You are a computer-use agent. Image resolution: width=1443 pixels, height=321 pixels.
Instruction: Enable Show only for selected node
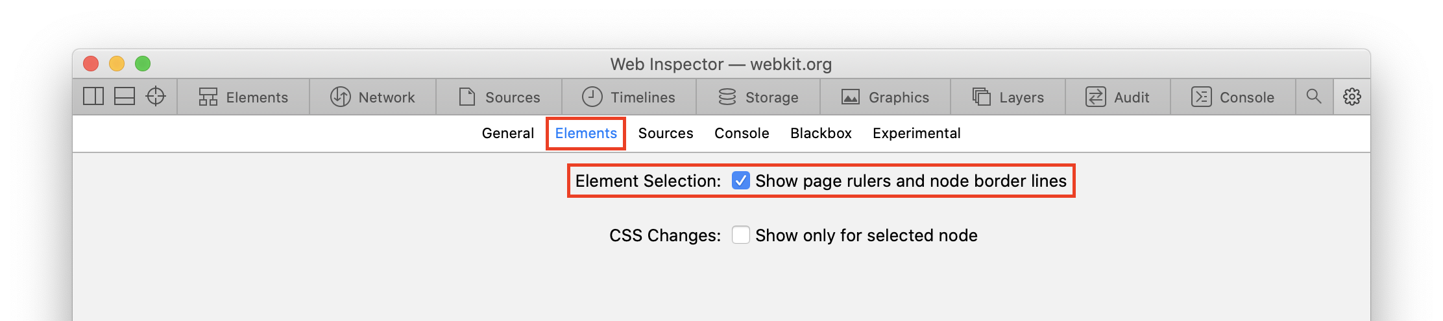pos(740,235)
